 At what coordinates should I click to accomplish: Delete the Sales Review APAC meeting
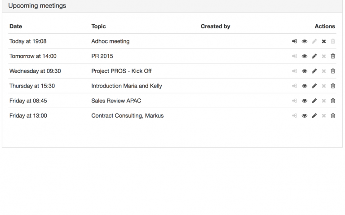click(x=333, y=101)
